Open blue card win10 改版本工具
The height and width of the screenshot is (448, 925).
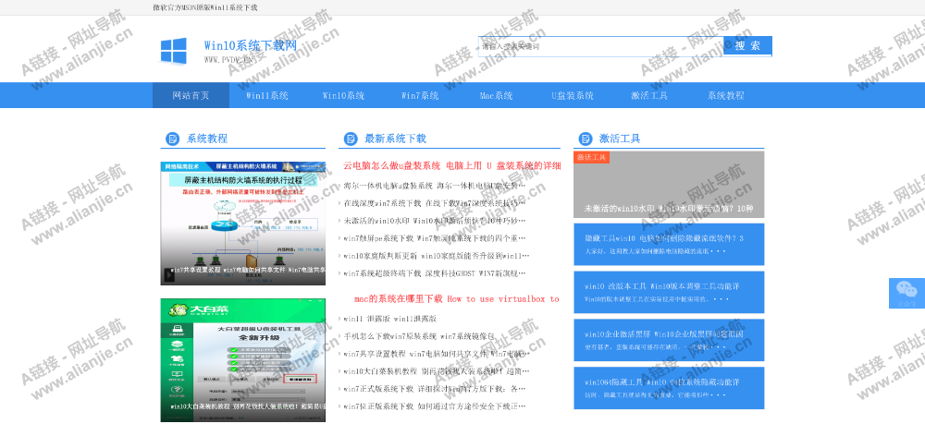(x=669, y=293)
